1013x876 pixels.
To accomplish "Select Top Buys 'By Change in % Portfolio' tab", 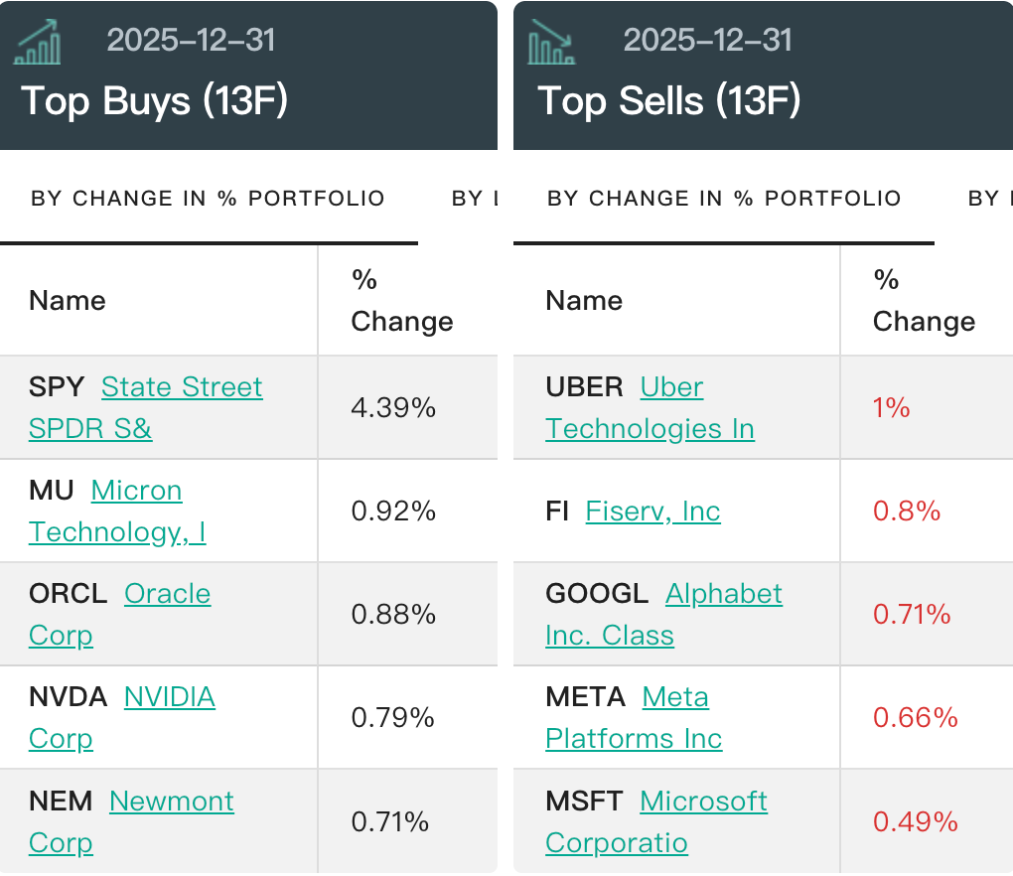I will (x=208, y=199).
